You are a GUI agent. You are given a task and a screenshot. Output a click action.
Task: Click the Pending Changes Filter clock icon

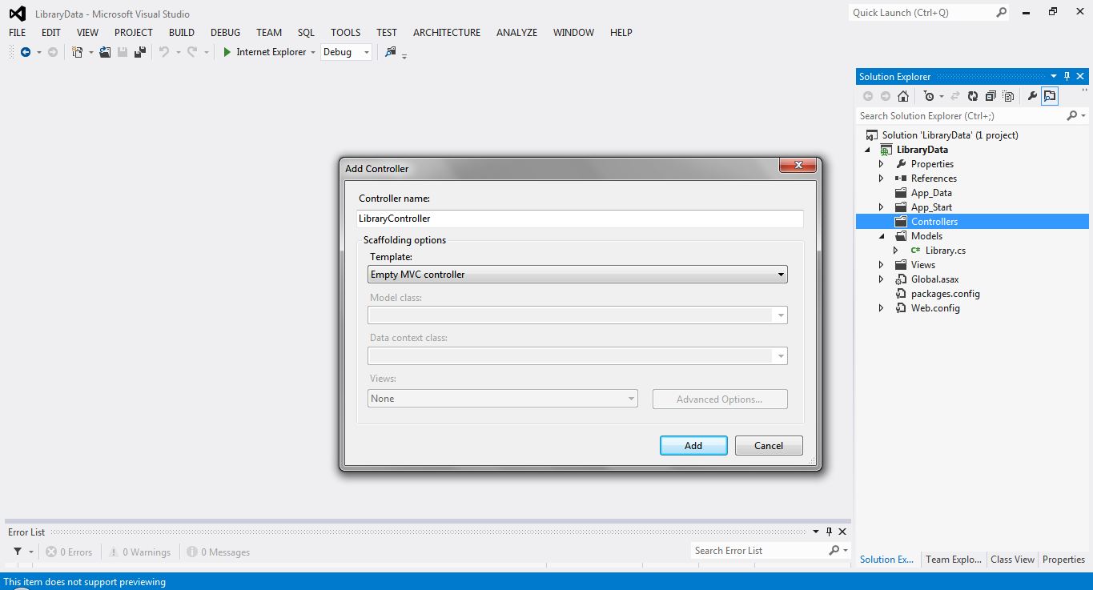[929, 96]
